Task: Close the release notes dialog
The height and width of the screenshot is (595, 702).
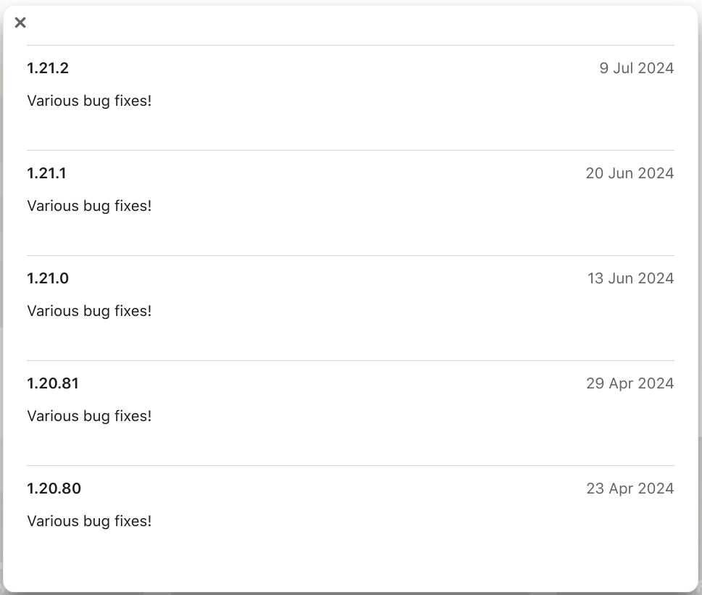Action: click(20, 22)
